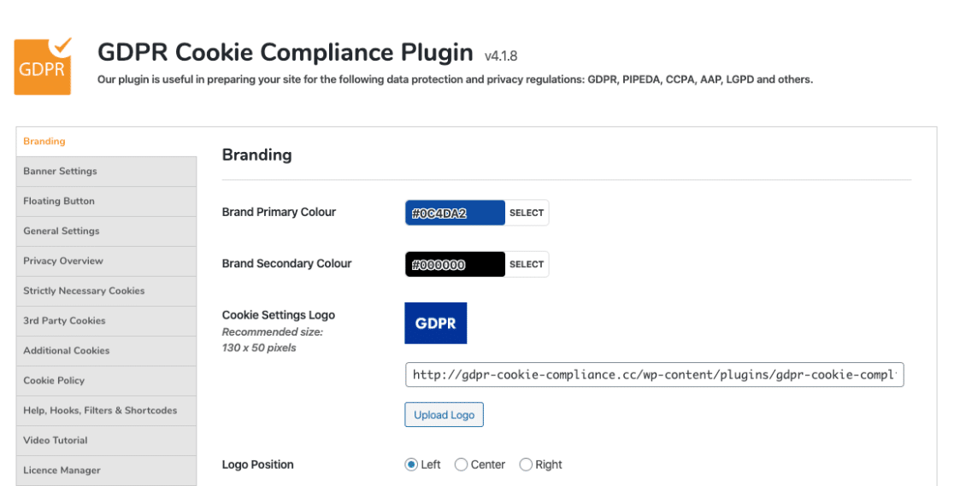This screenshot has height=486, width=954.
Task: Open the Banner Settings tab
Action: point(107,172)
